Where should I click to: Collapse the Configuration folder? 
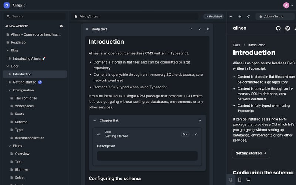point(10,90)
